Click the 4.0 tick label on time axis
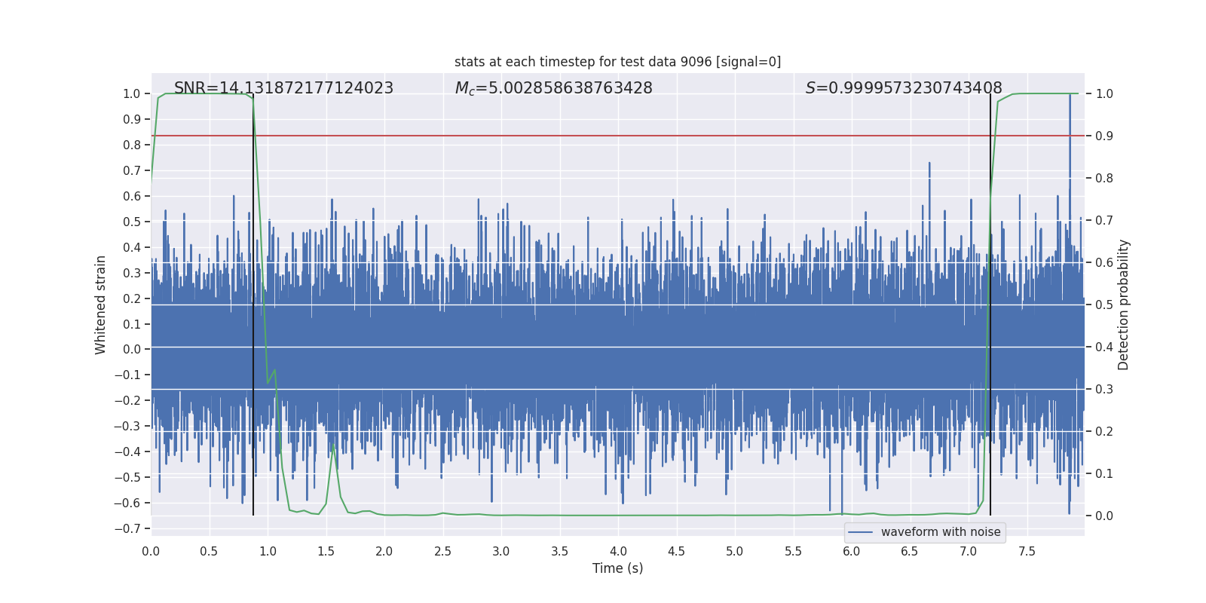 pos(618,551)
